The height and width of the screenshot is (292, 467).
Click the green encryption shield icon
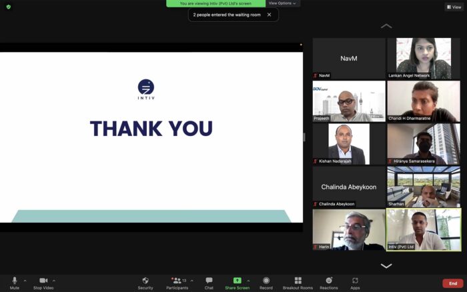click(8, 7)
